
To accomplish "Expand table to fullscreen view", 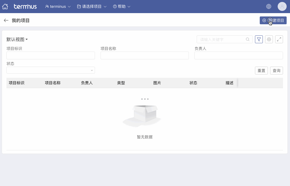I will point(279,39).
